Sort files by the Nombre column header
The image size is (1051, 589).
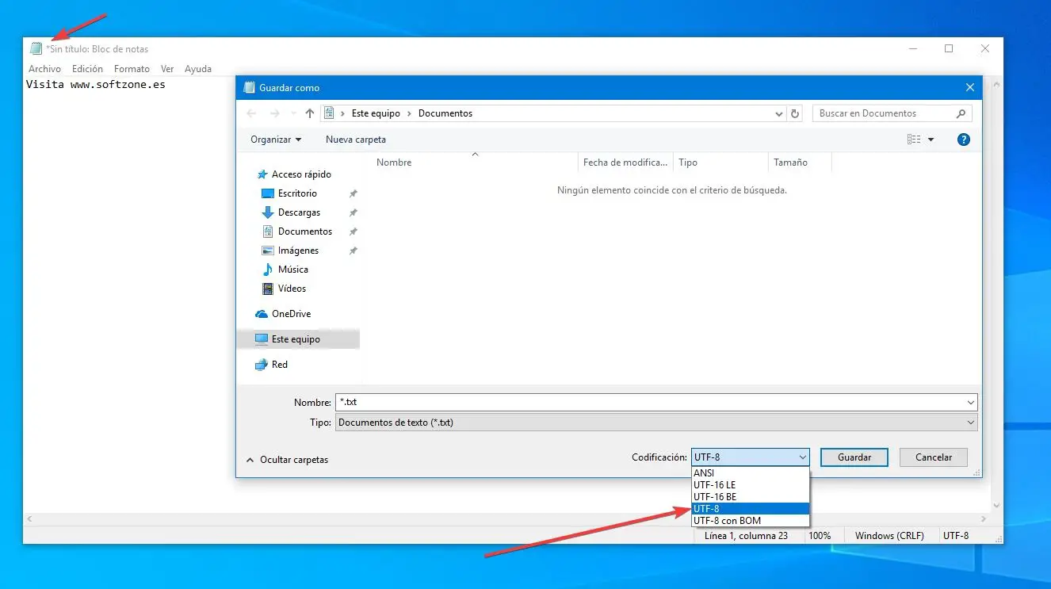(394, 163)
